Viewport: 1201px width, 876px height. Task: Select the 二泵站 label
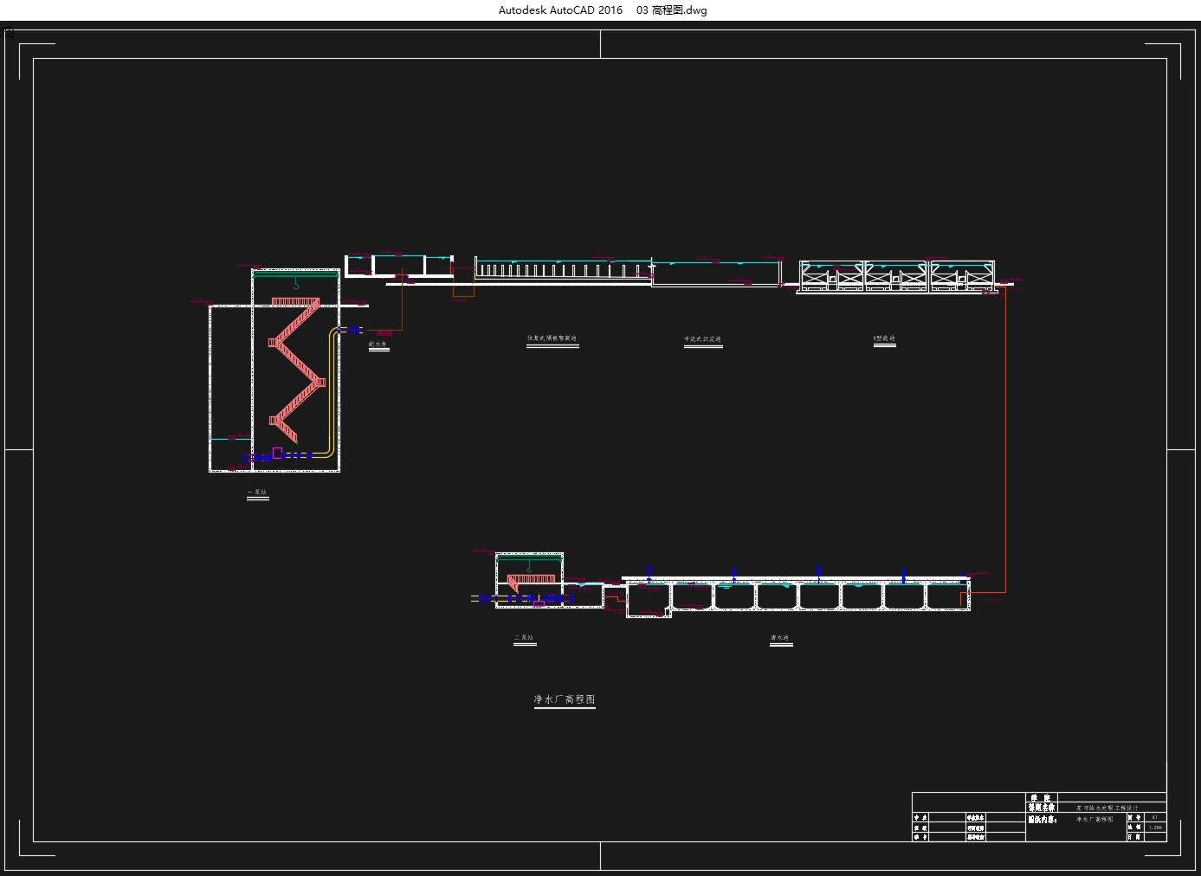[x=524, y=638]
